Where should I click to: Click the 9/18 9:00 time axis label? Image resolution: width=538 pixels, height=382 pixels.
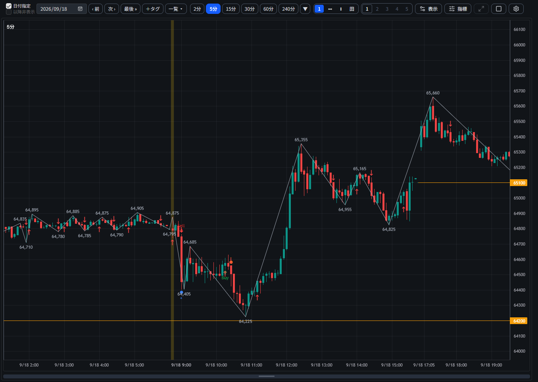tap(181, 365)
